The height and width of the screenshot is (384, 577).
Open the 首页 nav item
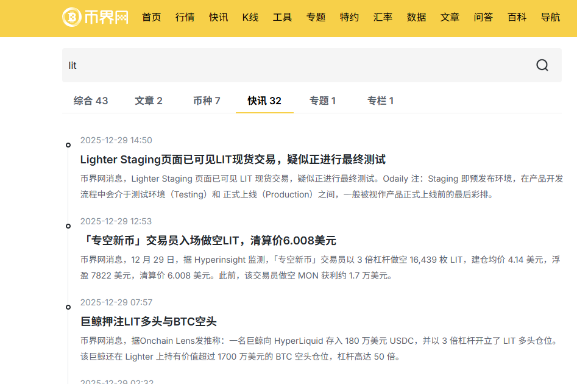pyautogui.click(x=152, y=17)
